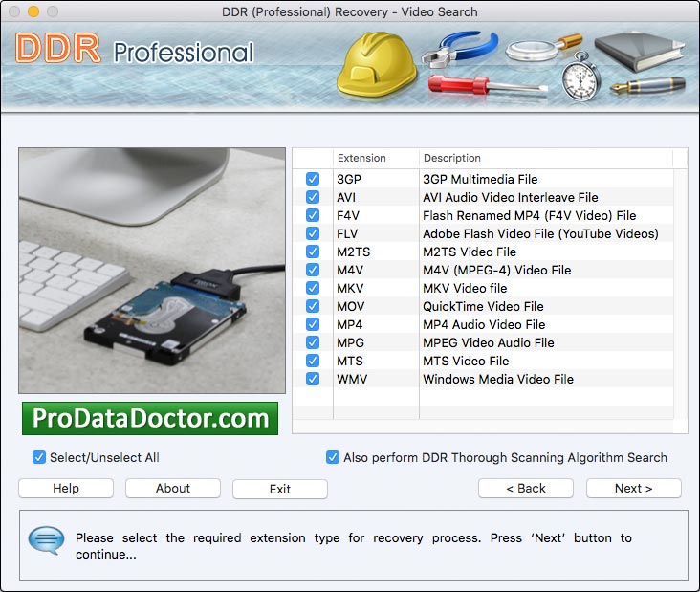Proceed with the Next button

[x=633, y=489]
